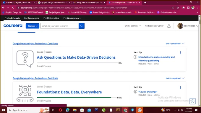Expand 0 of 8 completed above Foundations course
201x113 pixels.
[x=183, y=78]
